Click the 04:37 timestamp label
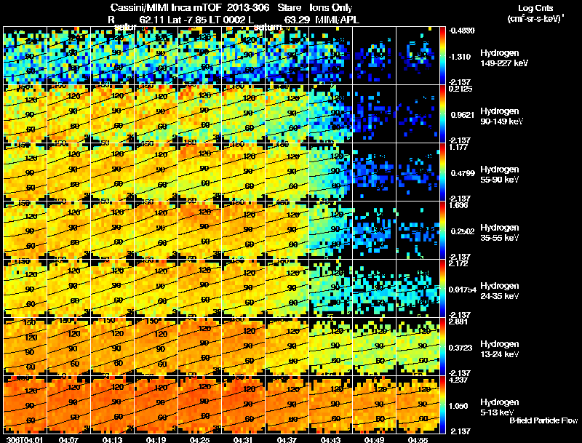Screen dimensions: 582x443 click(x=287, y=439)
